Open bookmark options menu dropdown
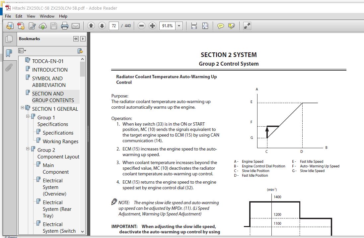The width and height of the screenshot is (364, 238). pyautogui.click(x=22, y=51)
